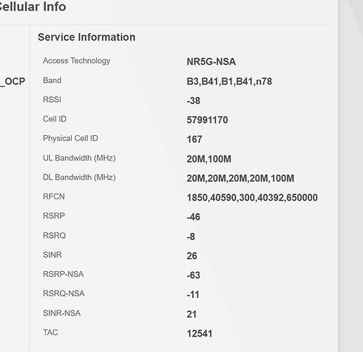This screenshot has width=363, height=352.
Task: Click the SINR-NSA value 21
Action: coord(191,314)
